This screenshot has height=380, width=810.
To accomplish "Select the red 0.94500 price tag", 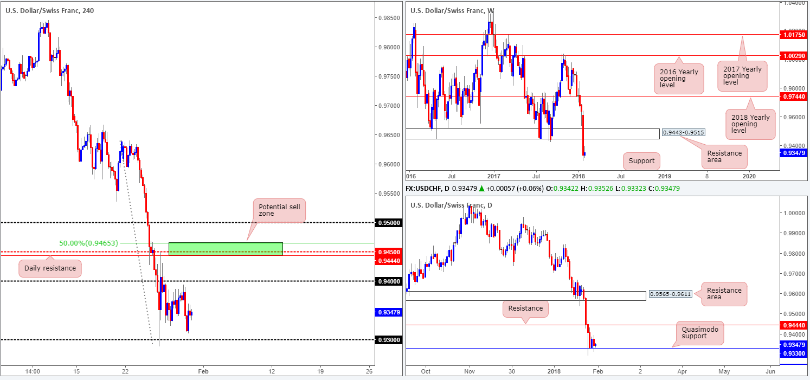I will [389, 252].
